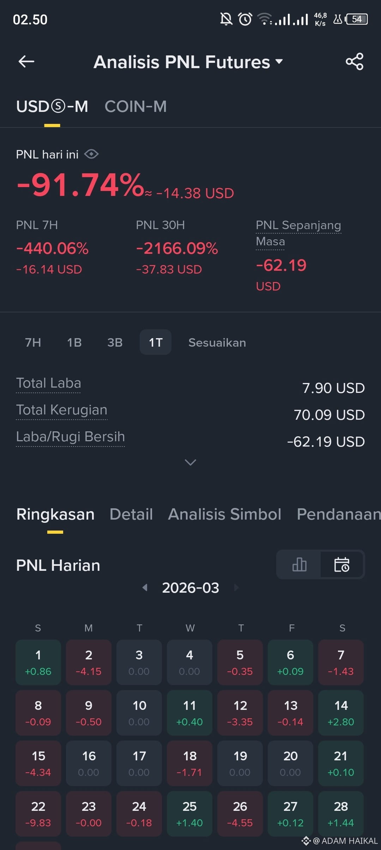Switch to bar chart view icon
This screenshot has width=381, height=850.
[x=299, y=564]
